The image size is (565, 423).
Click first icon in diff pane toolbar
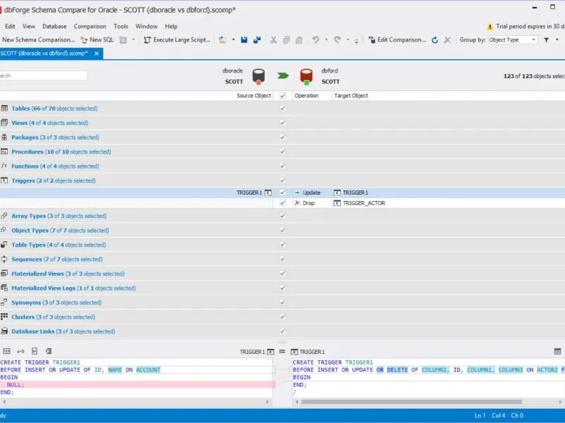pyautogui.click(x=6, y=351)
